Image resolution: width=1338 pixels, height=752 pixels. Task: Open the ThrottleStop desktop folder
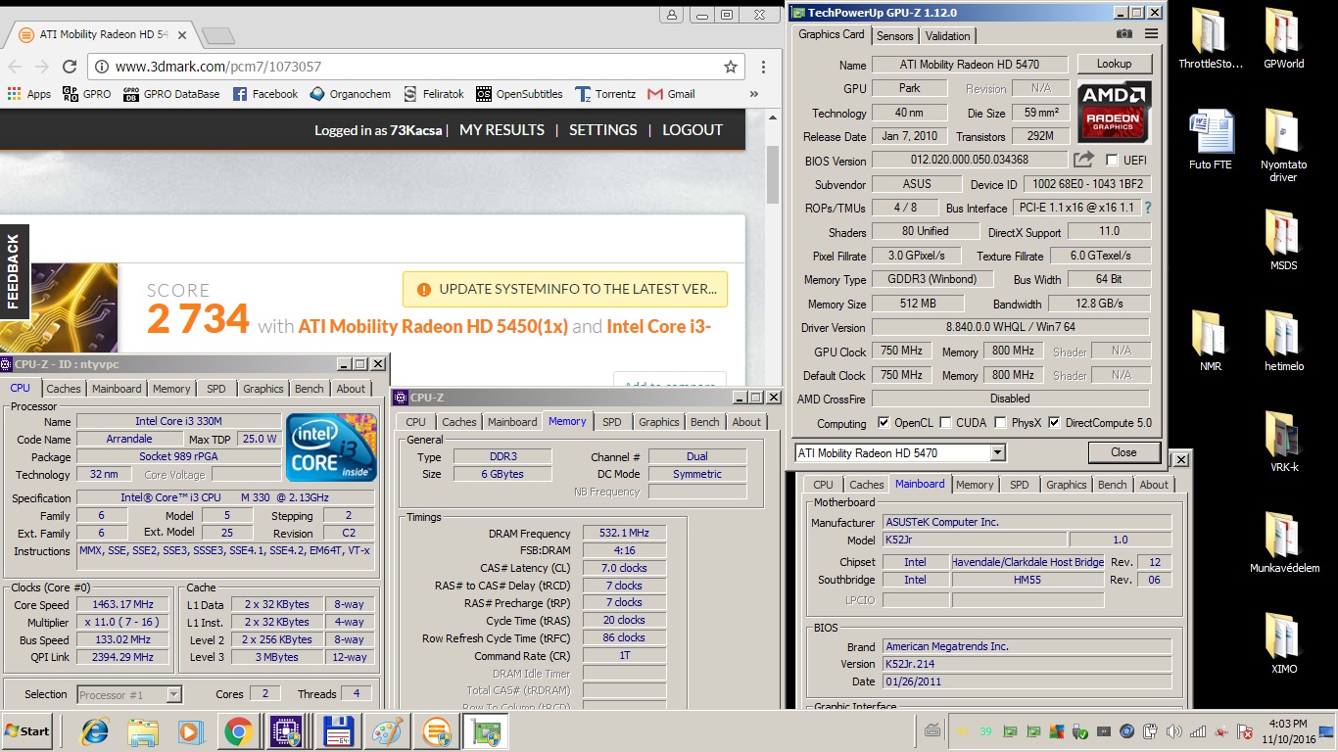coord(1210,39)
